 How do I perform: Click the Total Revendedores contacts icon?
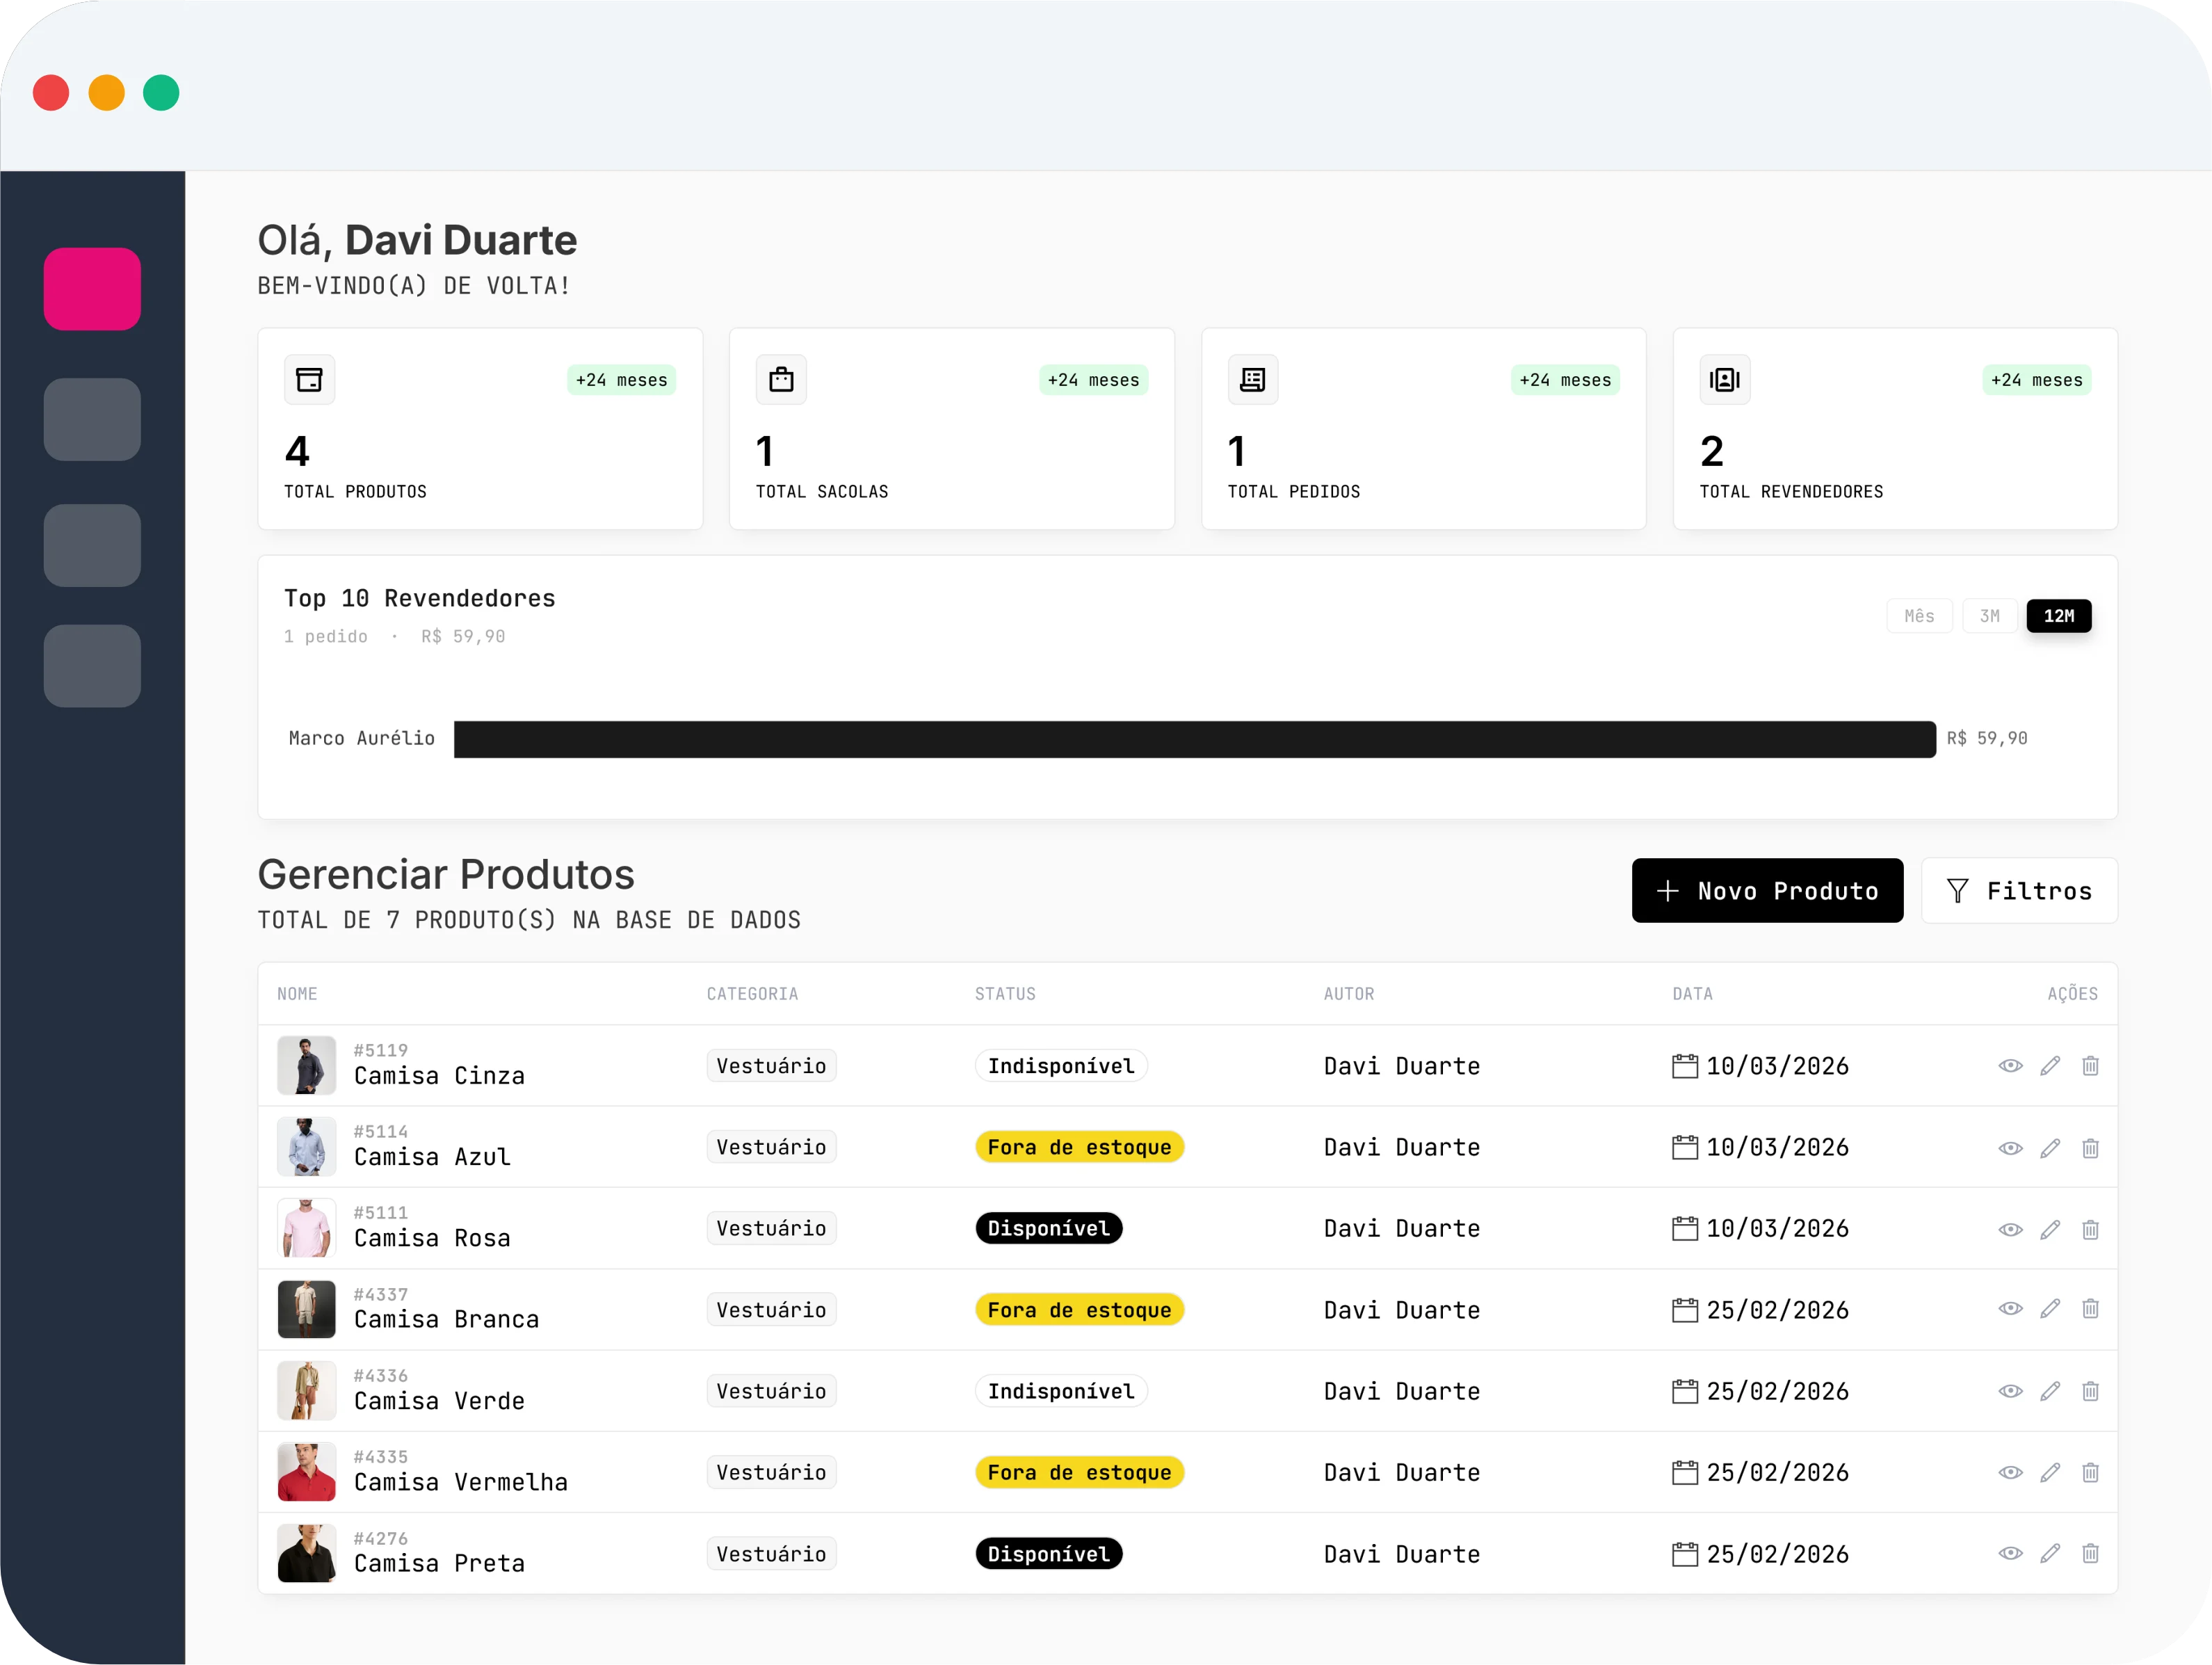coord(1724,380)
